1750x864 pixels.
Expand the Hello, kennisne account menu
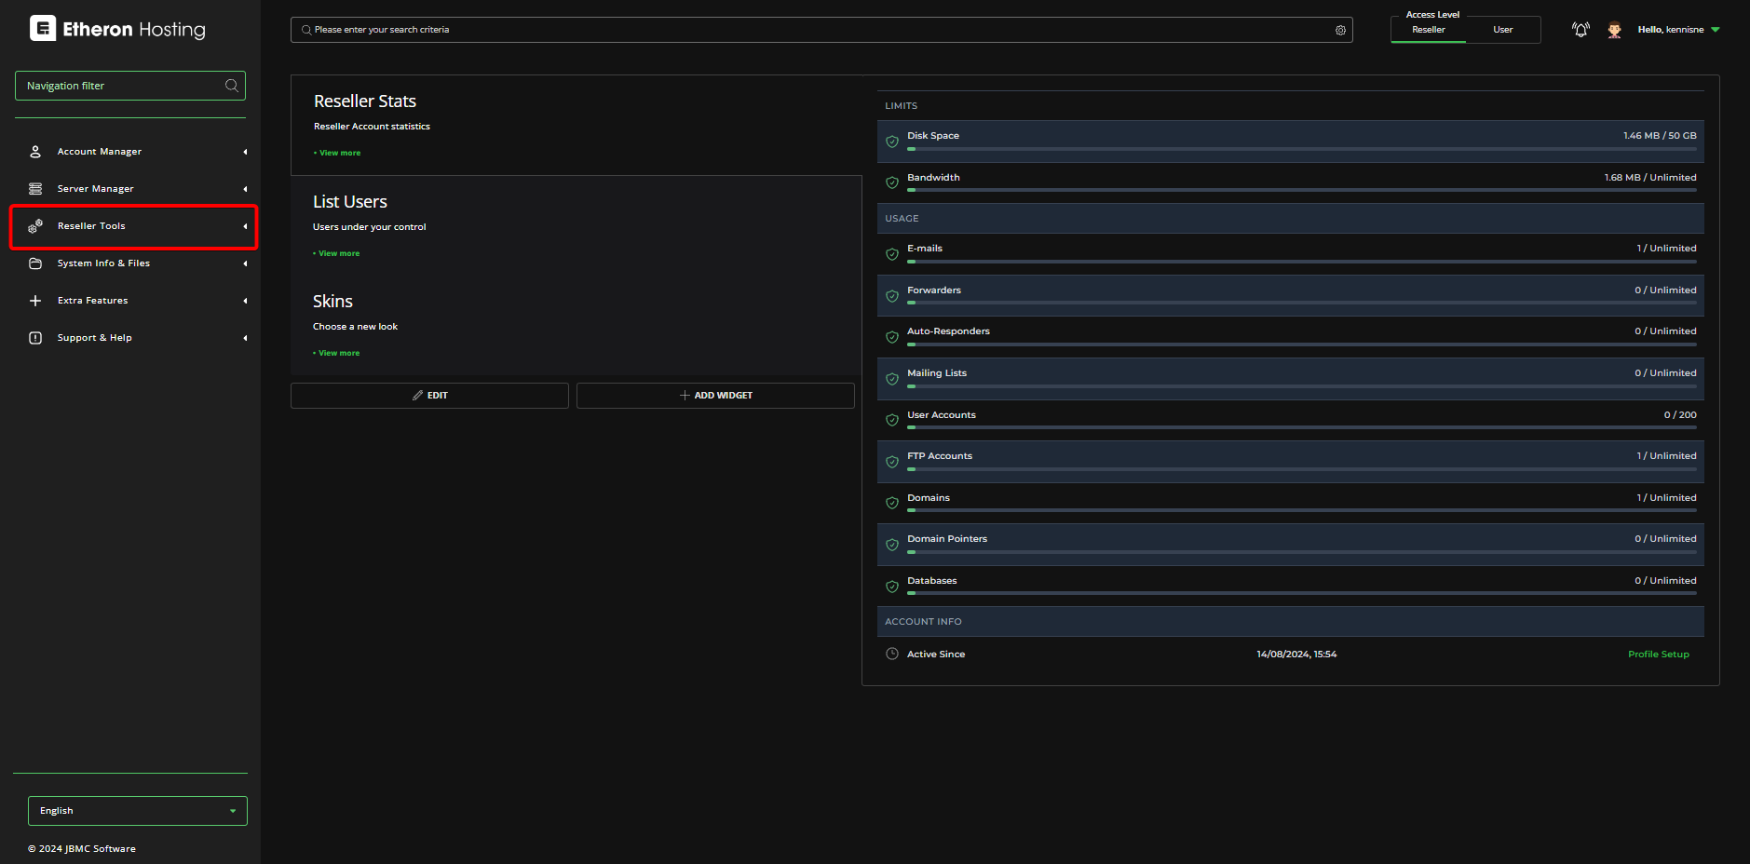1678,30
